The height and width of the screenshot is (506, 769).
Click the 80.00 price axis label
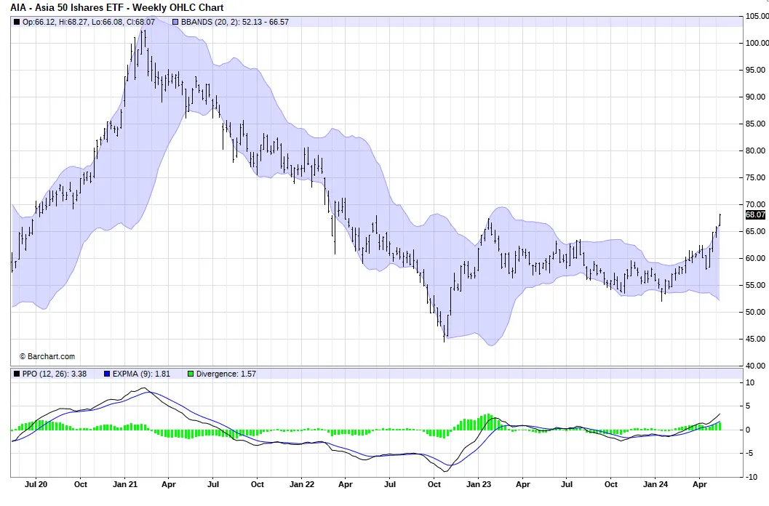[755, 151]
